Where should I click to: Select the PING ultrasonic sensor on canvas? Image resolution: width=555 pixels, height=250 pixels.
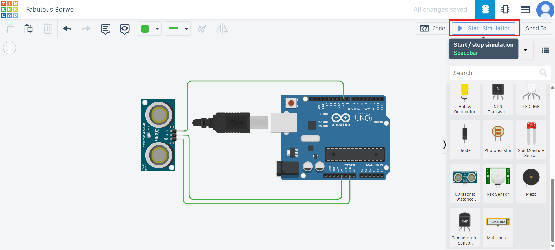[158, 135]
